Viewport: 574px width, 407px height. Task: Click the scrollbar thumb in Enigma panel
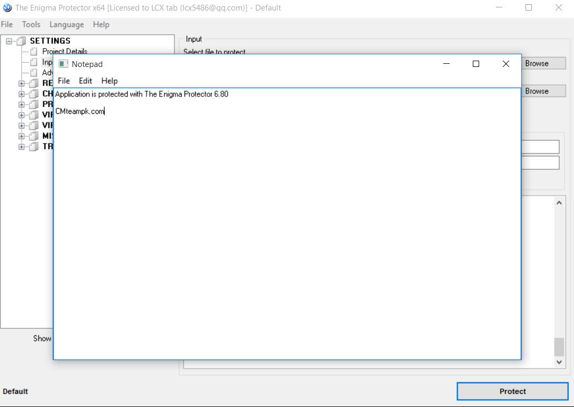559,346
